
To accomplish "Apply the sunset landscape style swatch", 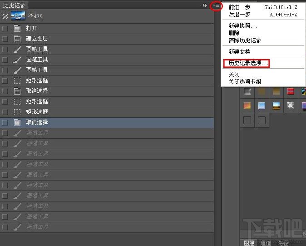I will tap(276, 105).
